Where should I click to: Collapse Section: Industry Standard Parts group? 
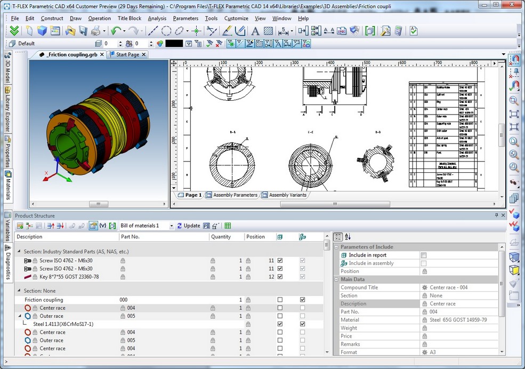(x=20, y=251)
